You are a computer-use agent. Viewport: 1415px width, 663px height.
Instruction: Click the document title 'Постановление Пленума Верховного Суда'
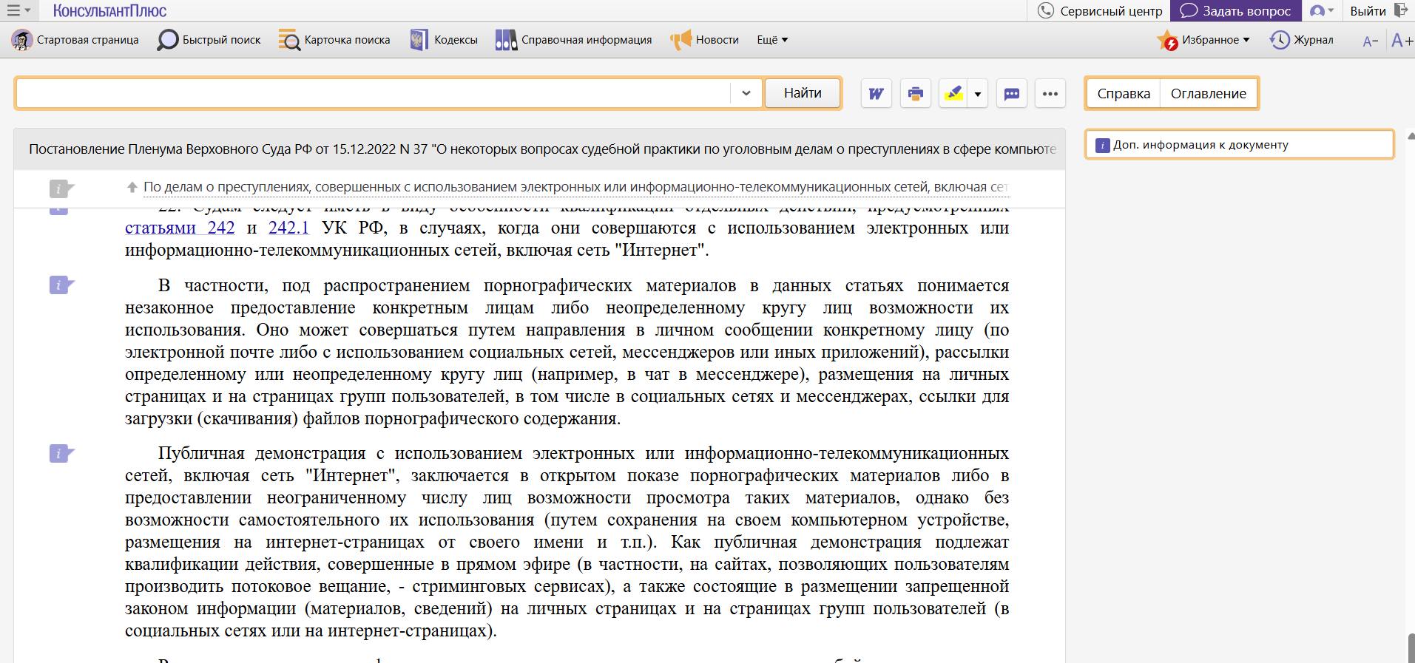click(x=542, y=149)
